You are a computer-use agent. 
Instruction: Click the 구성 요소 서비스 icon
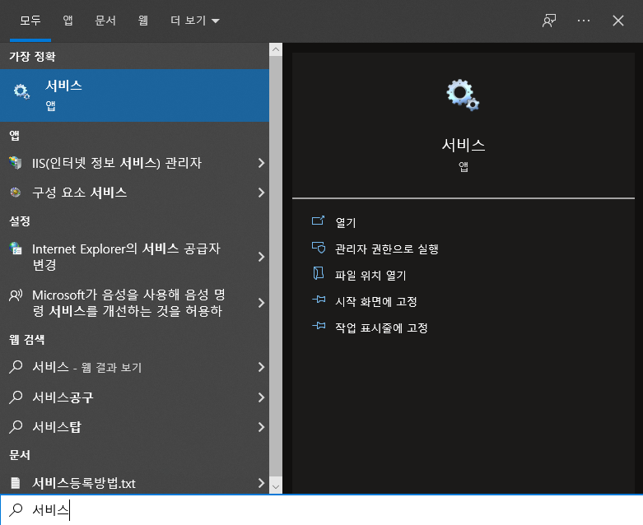coord(16,193)
